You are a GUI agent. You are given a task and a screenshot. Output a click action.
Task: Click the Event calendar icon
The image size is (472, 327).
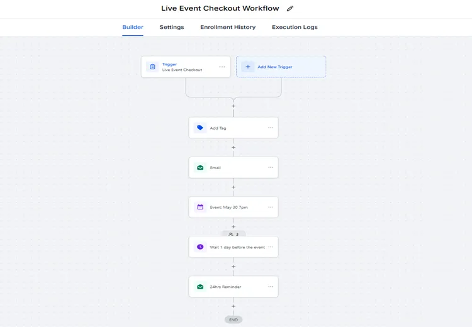pos(200,207)
